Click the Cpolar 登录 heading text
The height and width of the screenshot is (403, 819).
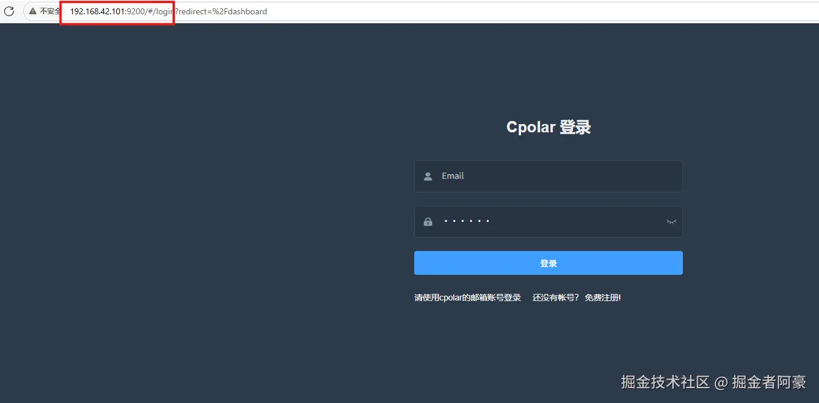pyautogui.click(x=549, y=127)
